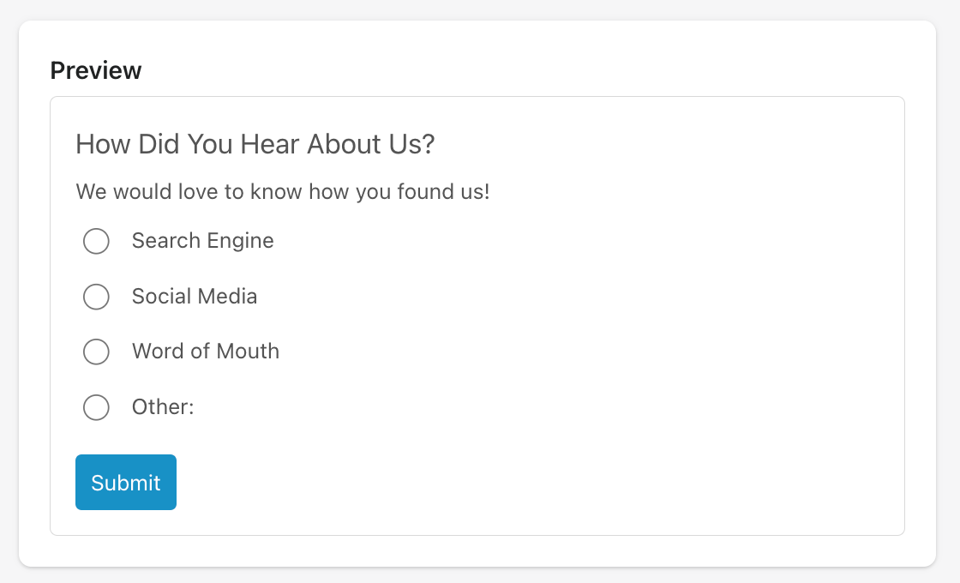Select the Other radio button
960x583 pixels.
point(96,407)
